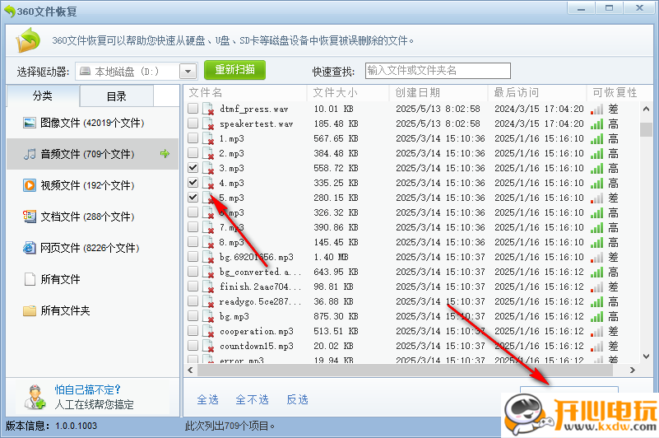Click the file icon next to bg.mp3
659x438 pixels.
point(208,316)
